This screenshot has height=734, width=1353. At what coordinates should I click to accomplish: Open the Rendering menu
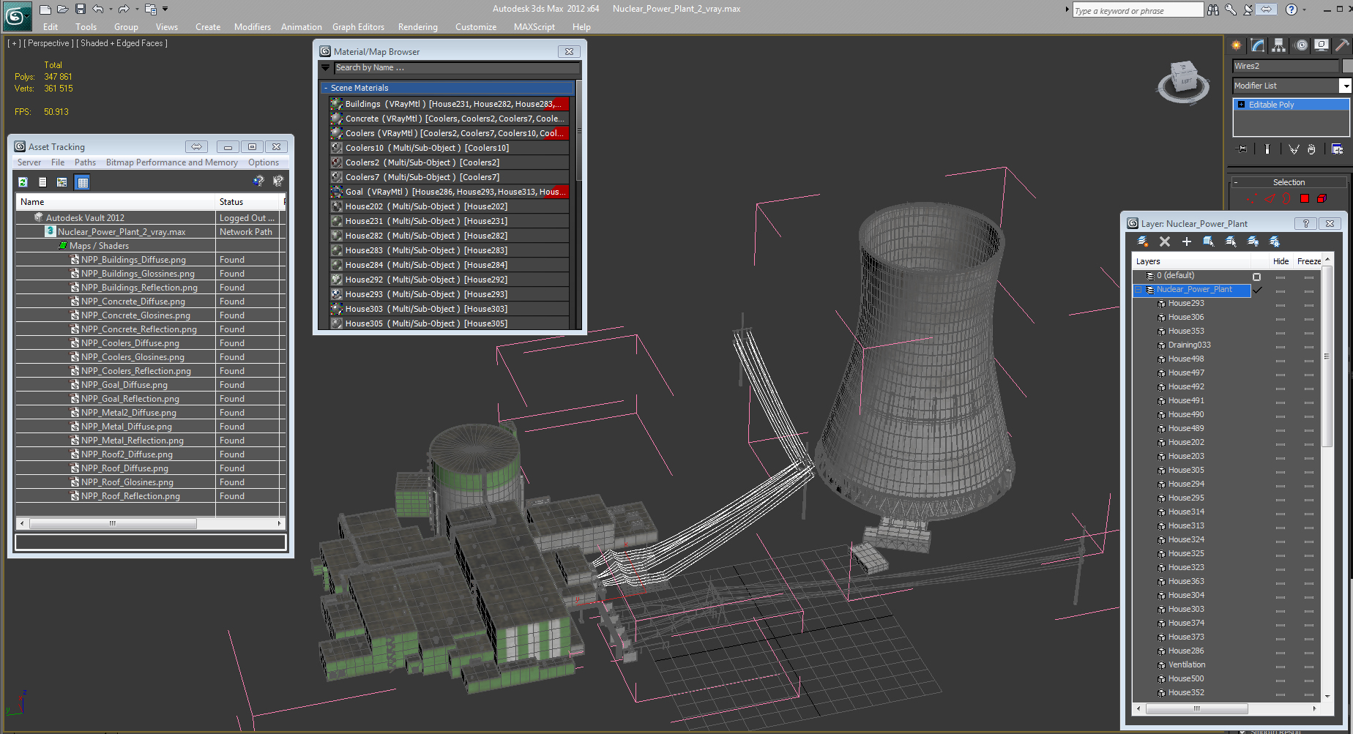(x=418, y=27)
